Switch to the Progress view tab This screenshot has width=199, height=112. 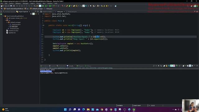click(x=80, y=66)
